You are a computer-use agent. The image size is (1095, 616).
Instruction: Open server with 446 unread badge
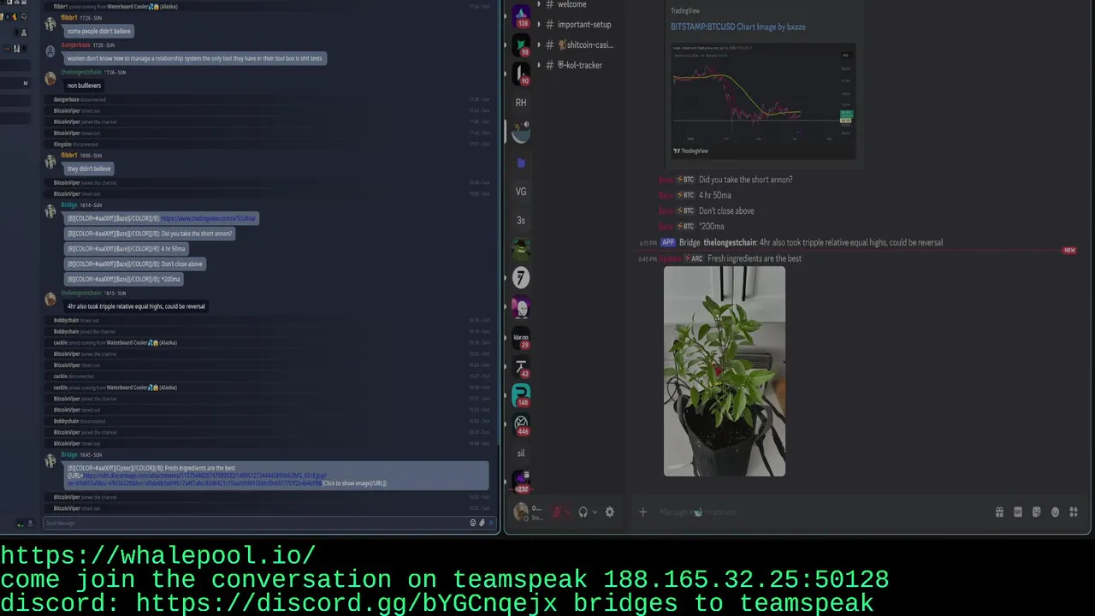point(521,424)
